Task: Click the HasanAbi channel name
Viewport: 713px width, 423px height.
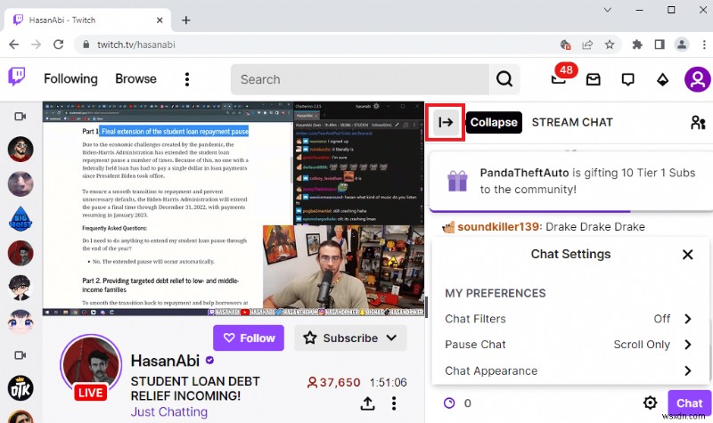Action: (x=165, y=361)
